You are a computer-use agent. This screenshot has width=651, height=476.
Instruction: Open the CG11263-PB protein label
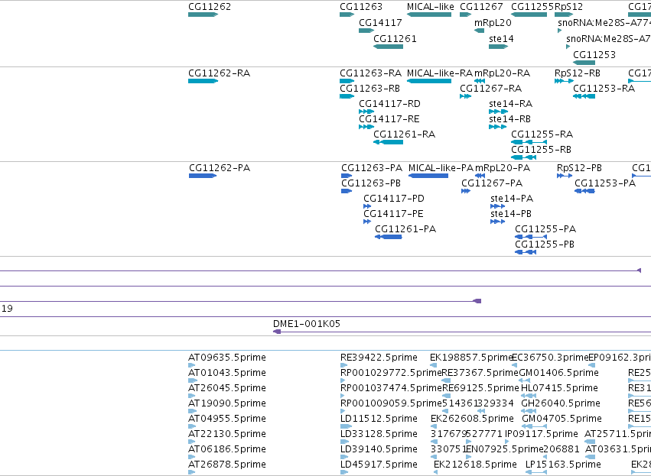pos(371,183)
